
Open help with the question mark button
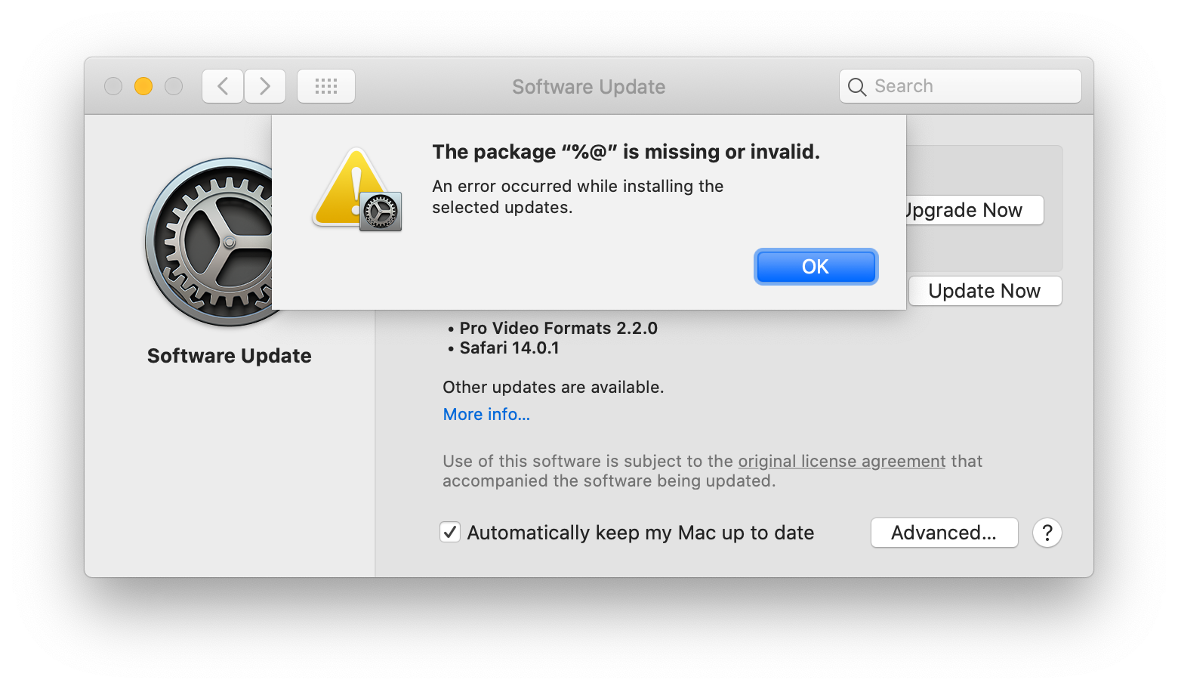click(1047, 533)
